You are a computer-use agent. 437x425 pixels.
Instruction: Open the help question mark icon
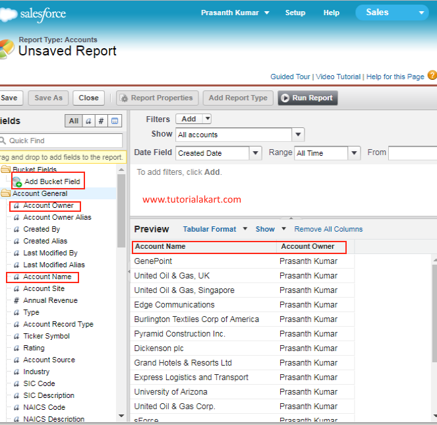[x=432, y=75]
